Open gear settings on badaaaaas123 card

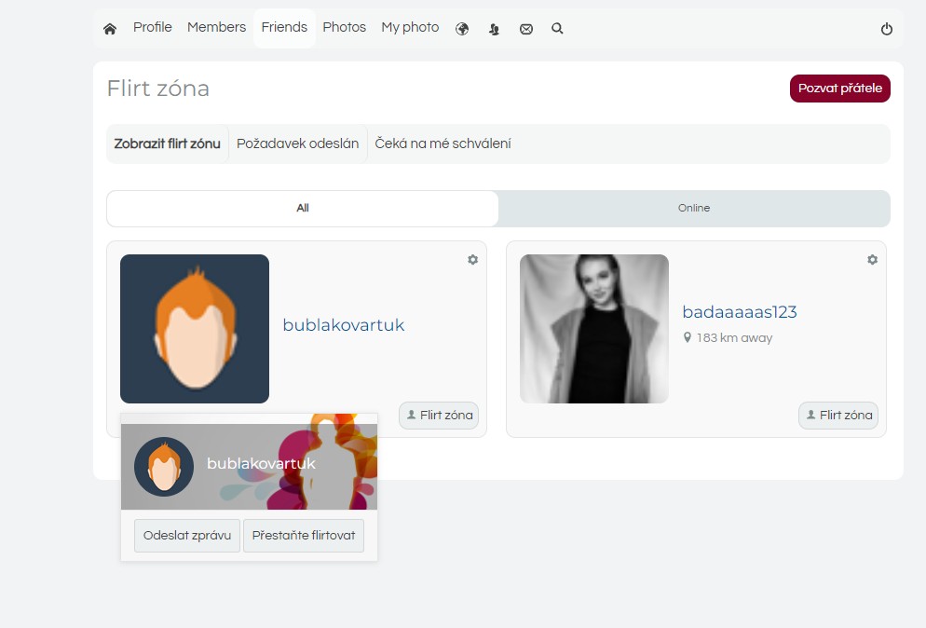(x=872, y=260)
